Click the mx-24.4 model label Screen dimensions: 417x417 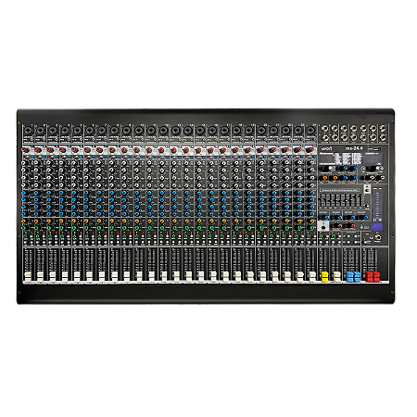point(354,148)
